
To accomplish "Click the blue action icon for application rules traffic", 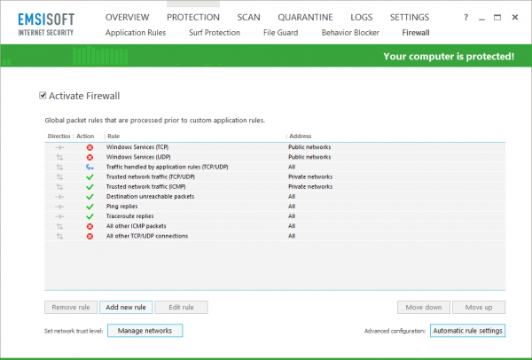I will (x=90, y=168).
